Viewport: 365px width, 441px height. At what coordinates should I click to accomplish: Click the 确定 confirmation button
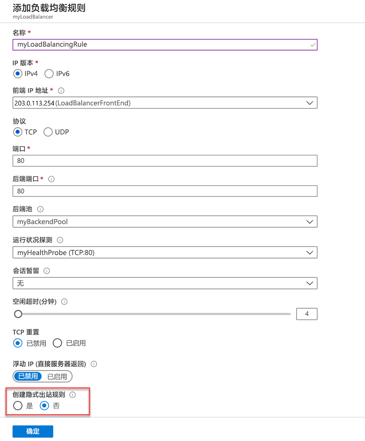[33, 431]
